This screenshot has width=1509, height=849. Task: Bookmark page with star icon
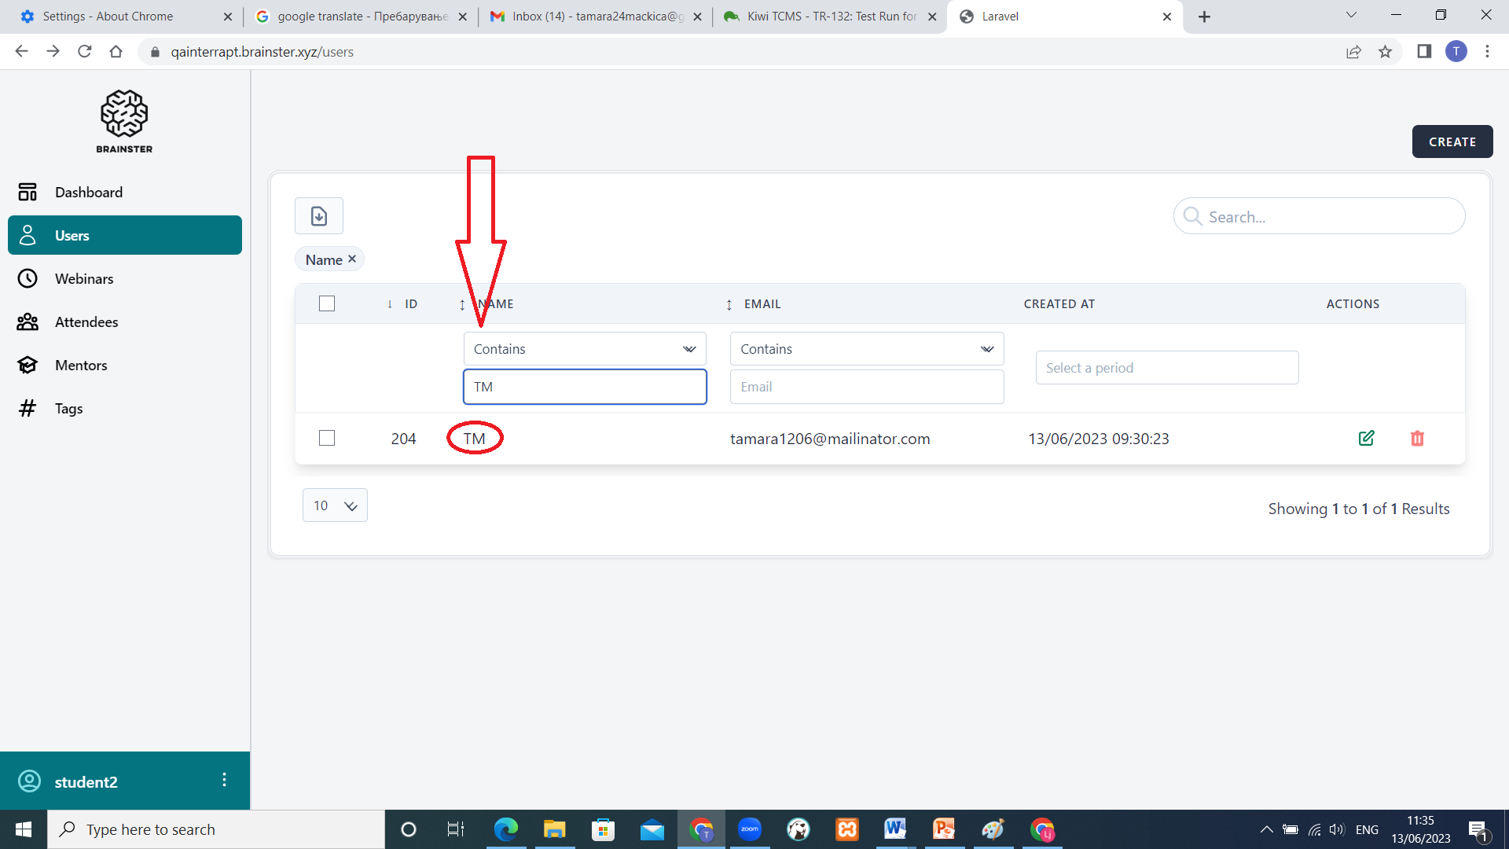pos(1385,52)
